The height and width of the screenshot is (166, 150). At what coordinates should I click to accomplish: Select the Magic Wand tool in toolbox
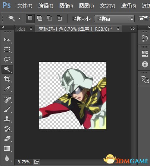7,69
